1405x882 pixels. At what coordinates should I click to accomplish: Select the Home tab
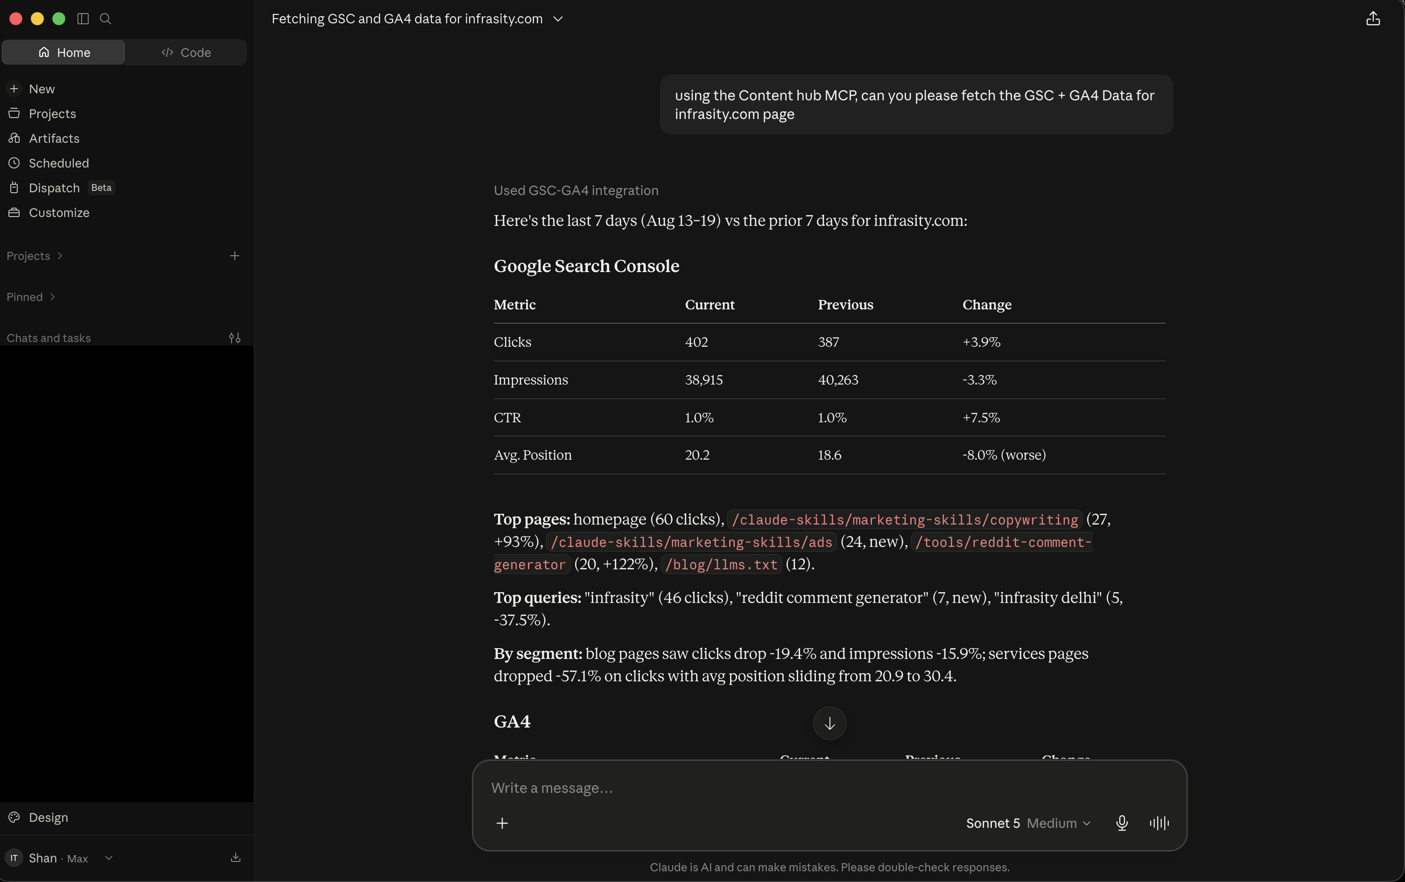[63, 52]
